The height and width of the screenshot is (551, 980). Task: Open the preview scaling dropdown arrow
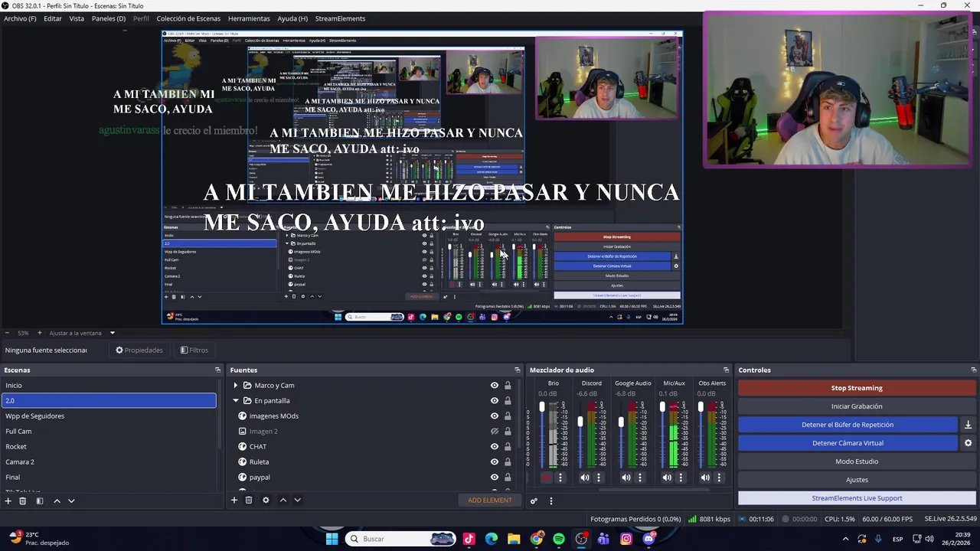[113, 333]
